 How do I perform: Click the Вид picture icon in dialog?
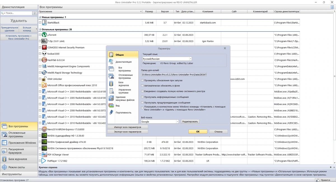(x=111, y=106)
